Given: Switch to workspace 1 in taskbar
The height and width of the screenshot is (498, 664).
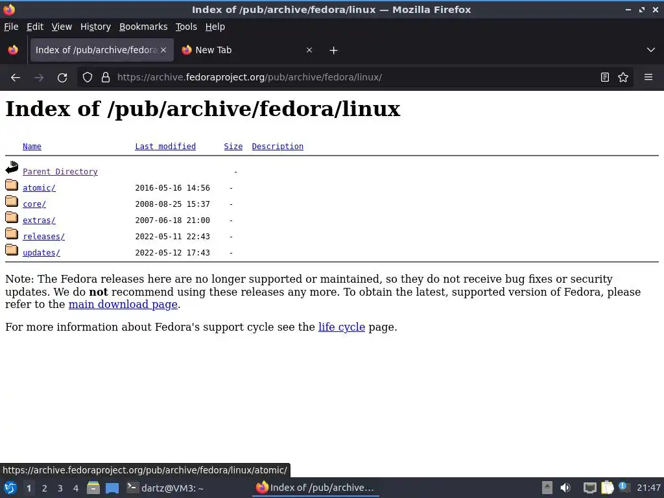Looking at the screenshot, I should (29, 488).
